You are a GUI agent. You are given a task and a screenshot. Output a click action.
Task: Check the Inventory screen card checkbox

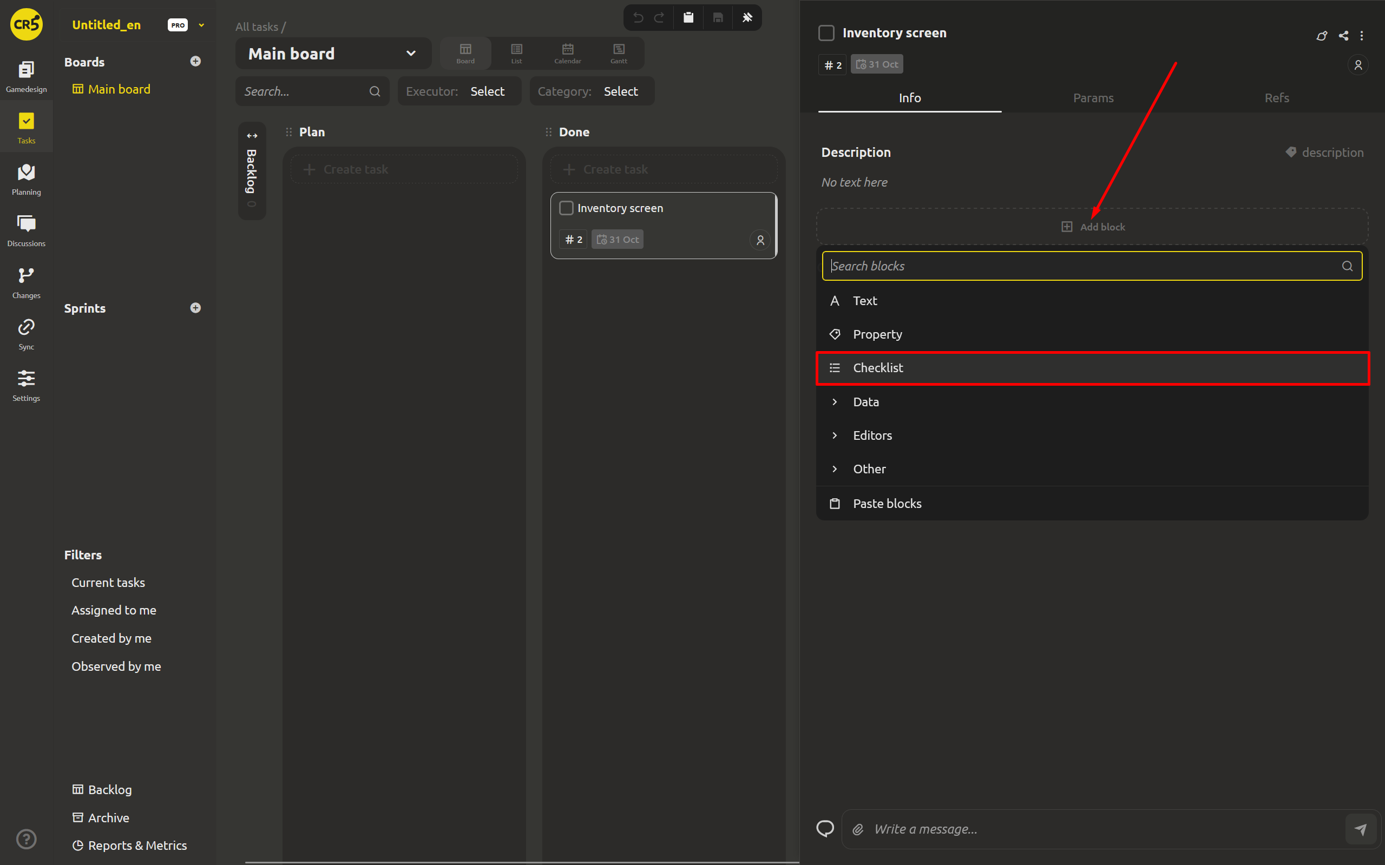pyautogui.click(x=566, y=208)
